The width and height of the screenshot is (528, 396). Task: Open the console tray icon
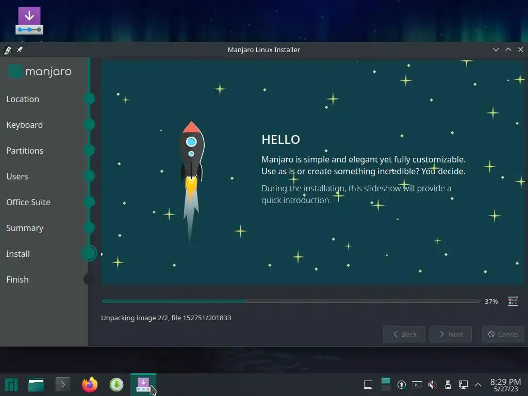click(x=417, y=385)
